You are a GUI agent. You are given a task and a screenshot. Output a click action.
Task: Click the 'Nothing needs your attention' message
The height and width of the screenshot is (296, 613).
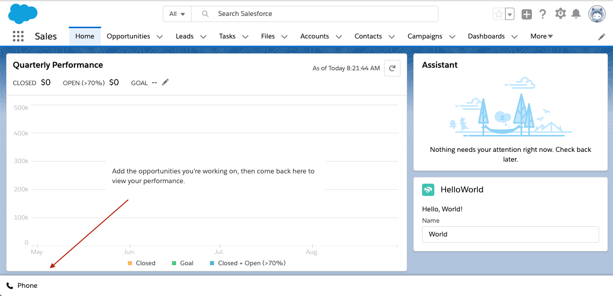tap(510, 154)
